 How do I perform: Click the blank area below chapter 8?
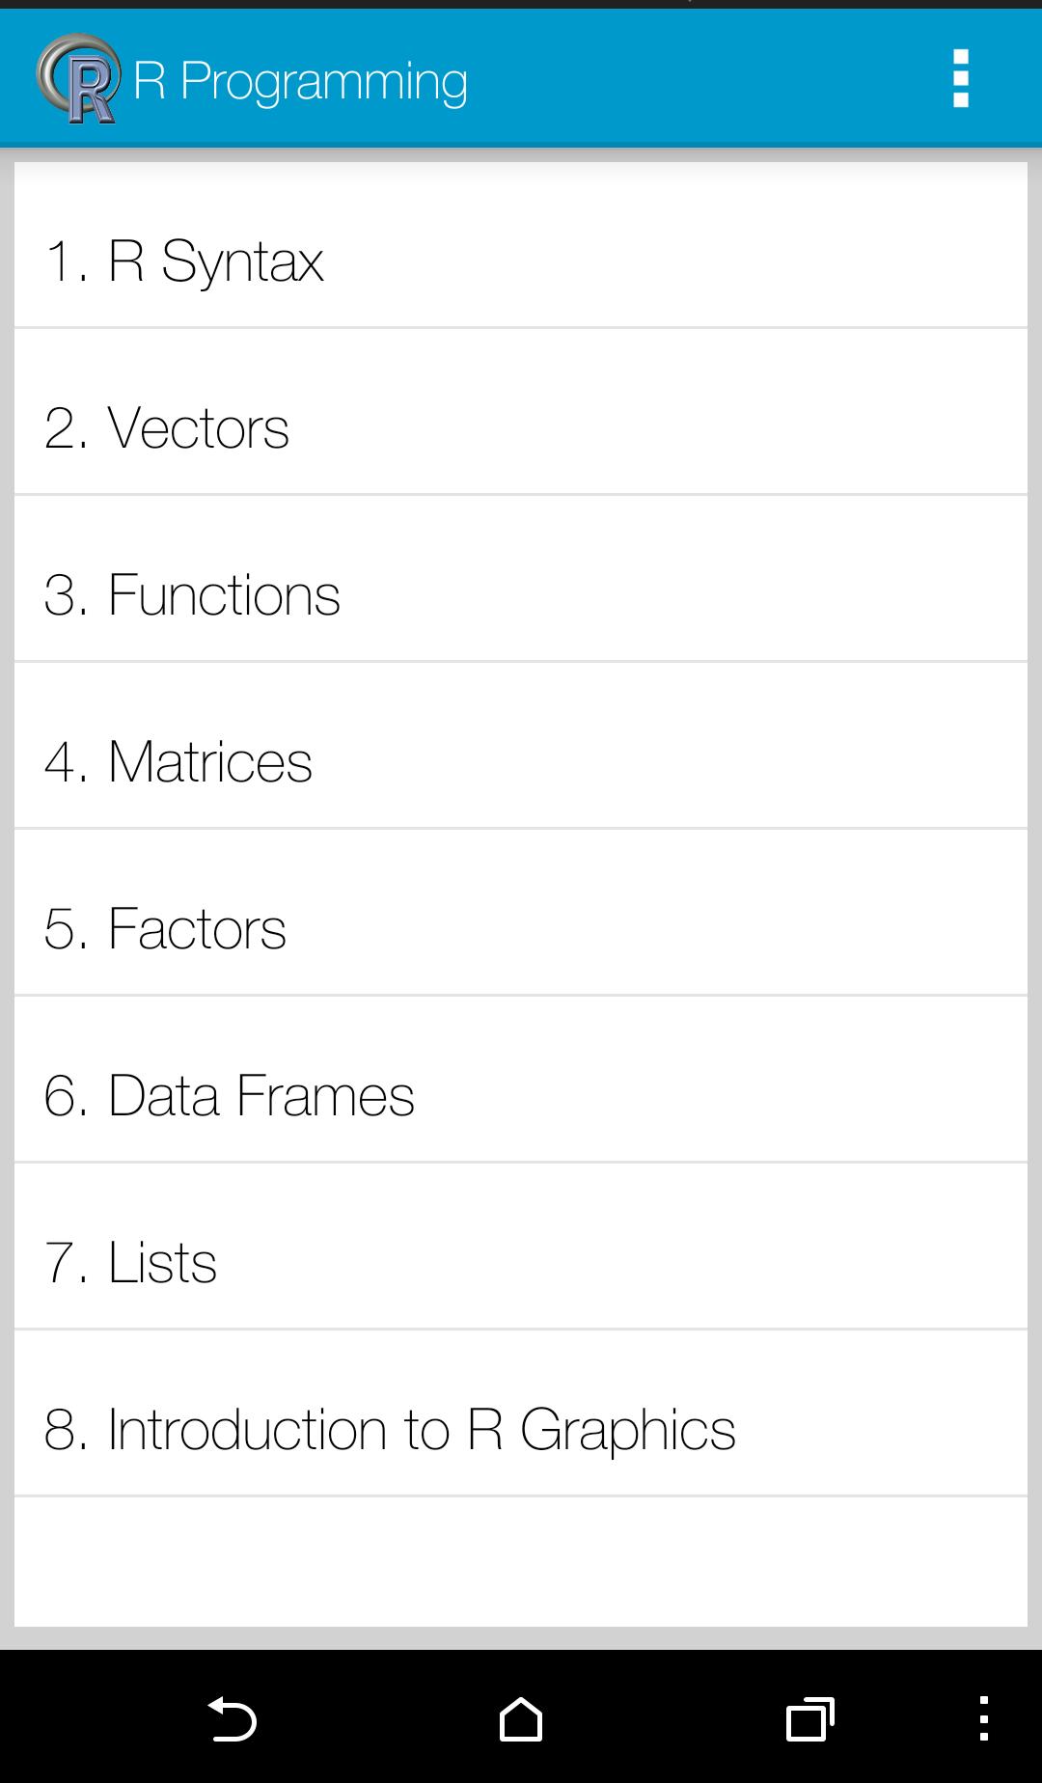(x=521, y=1561)
